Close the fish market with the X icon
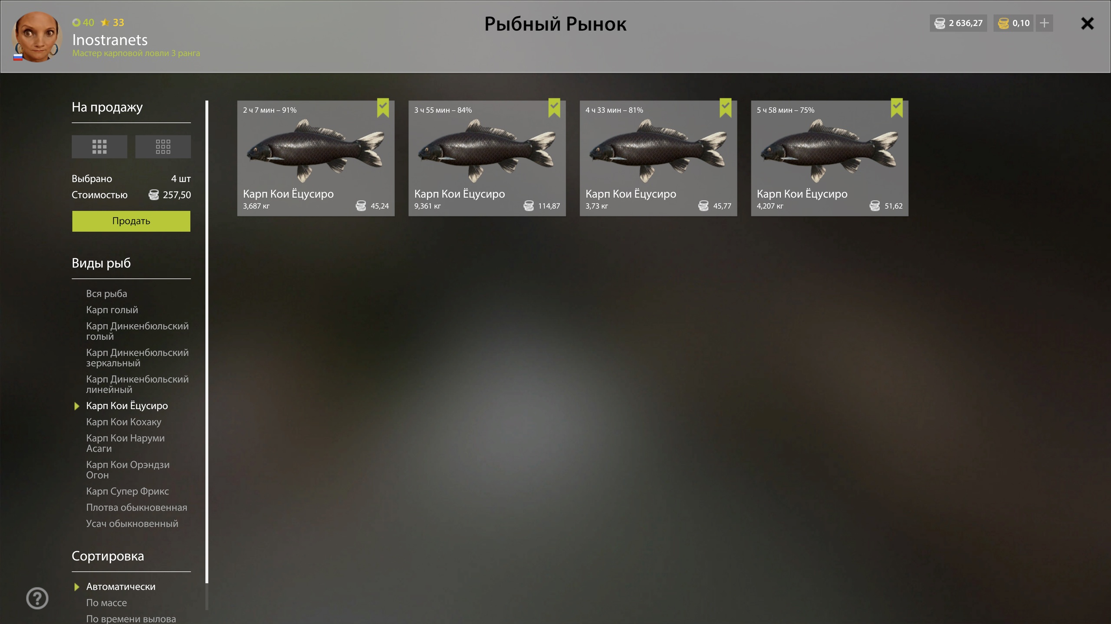 tap(1087, 23)
